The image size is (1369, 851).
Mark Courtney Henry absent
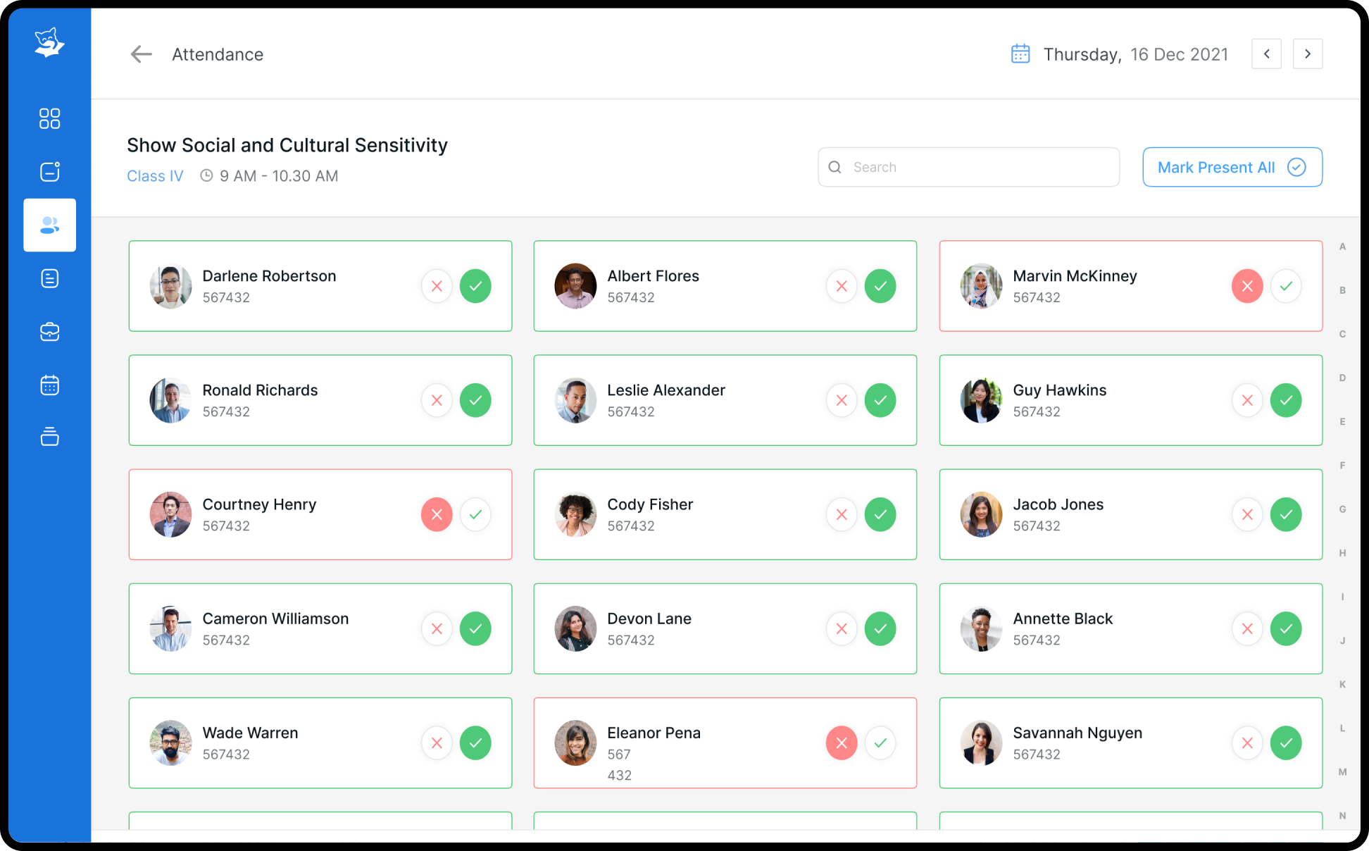pos(437,514)
